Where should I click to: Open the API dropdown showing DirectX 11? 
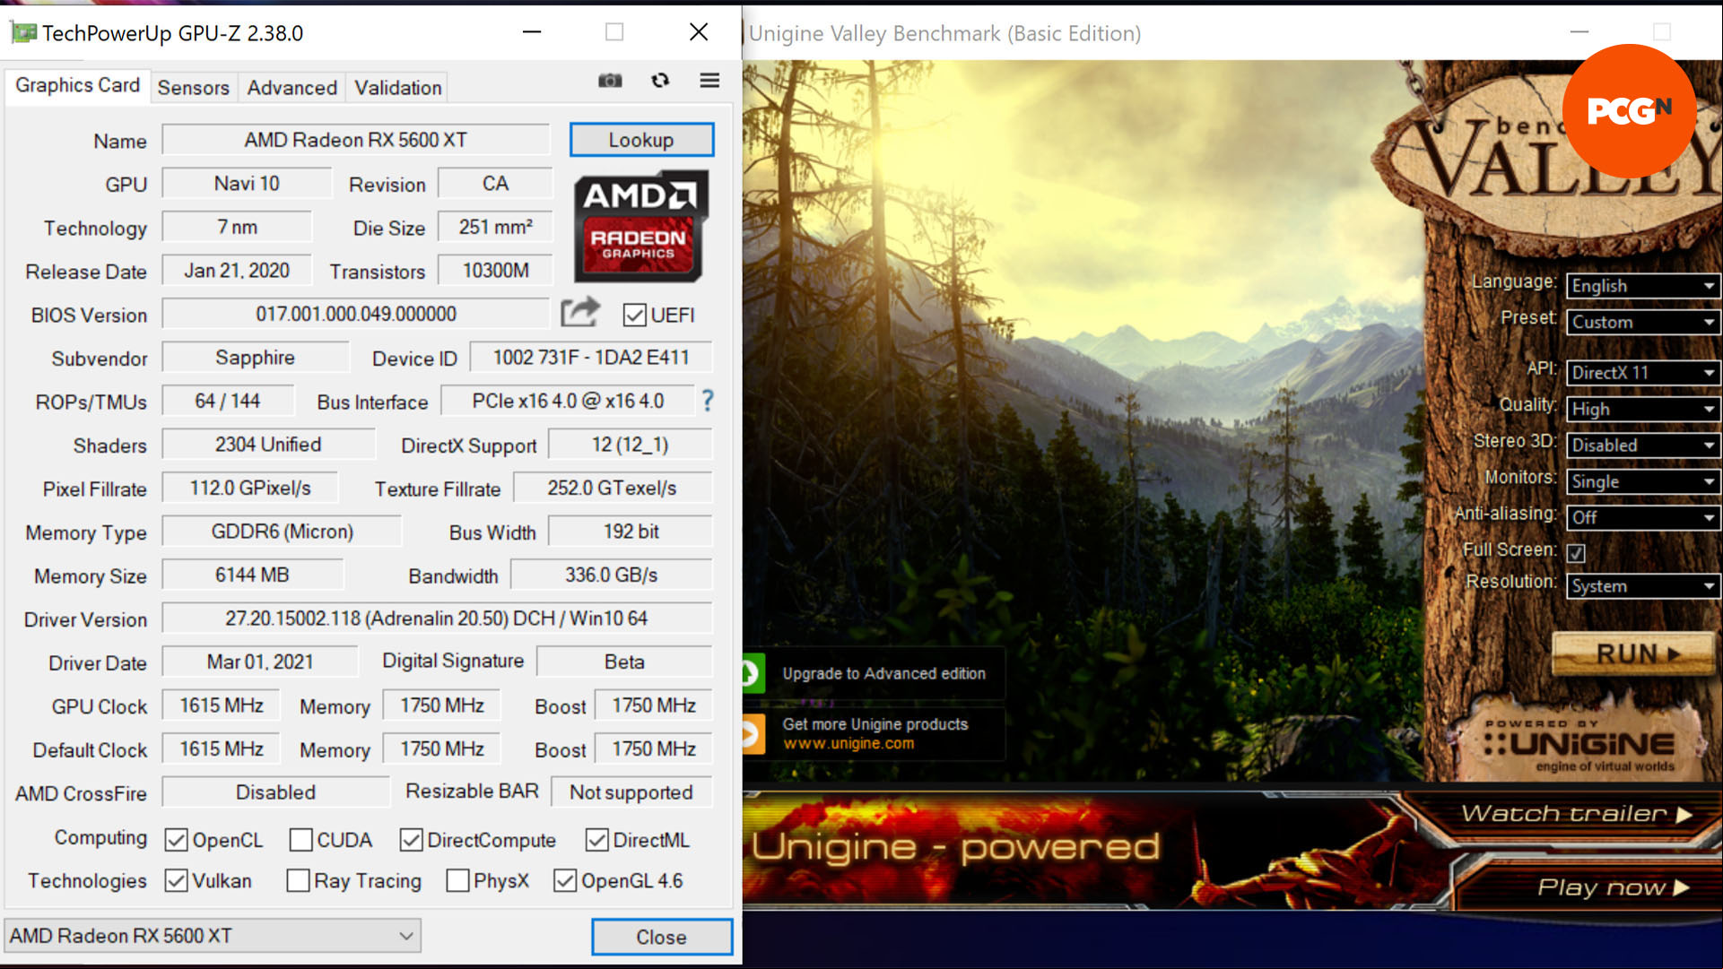coord(1643,373)
